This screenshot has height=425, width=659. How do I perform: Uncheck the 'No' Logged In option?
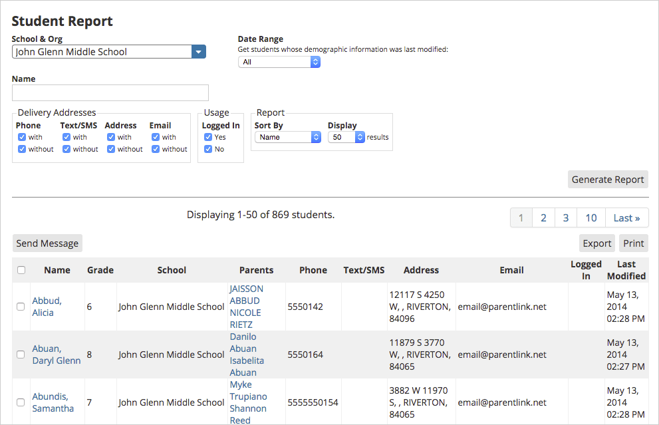coord(208,149)
